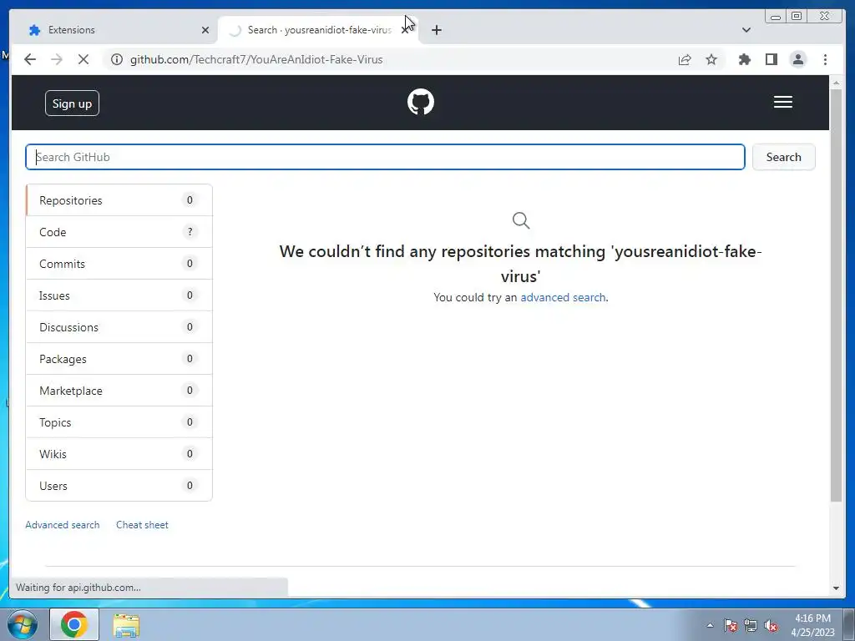The width and height of the screenshot is (855, 641).
Task: Open the GitHub hamburger menu
Action: [x=782, y=102]
